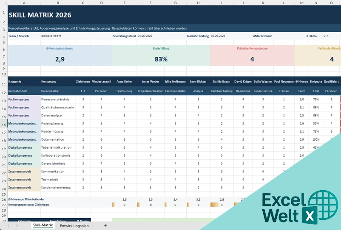Select the Dokumentation cell
Screen dimensions: 341x230
(58, 139)
